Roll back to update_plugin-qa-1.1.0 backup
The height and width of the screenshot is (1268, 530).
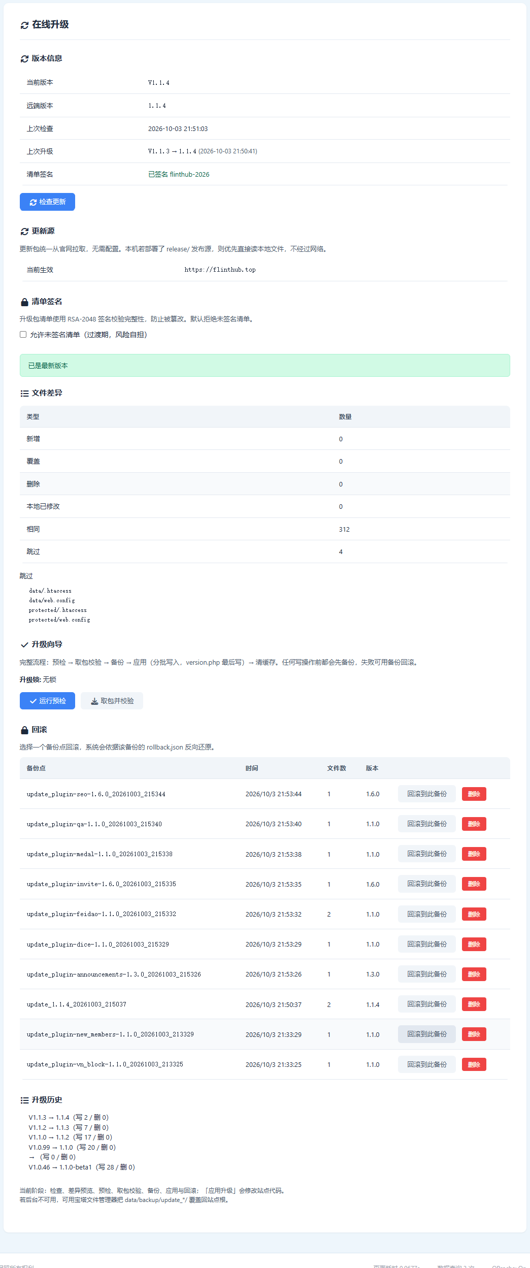pos(427,824)
